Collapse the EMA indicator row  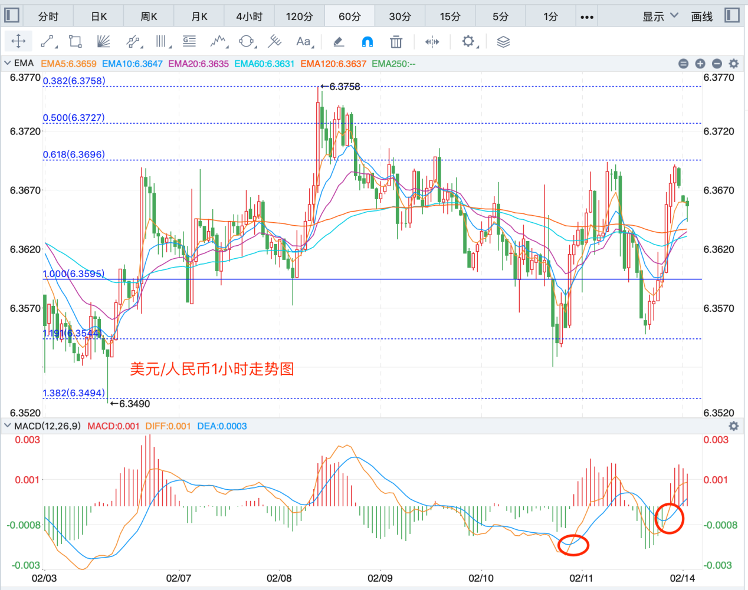click(8, 63)
